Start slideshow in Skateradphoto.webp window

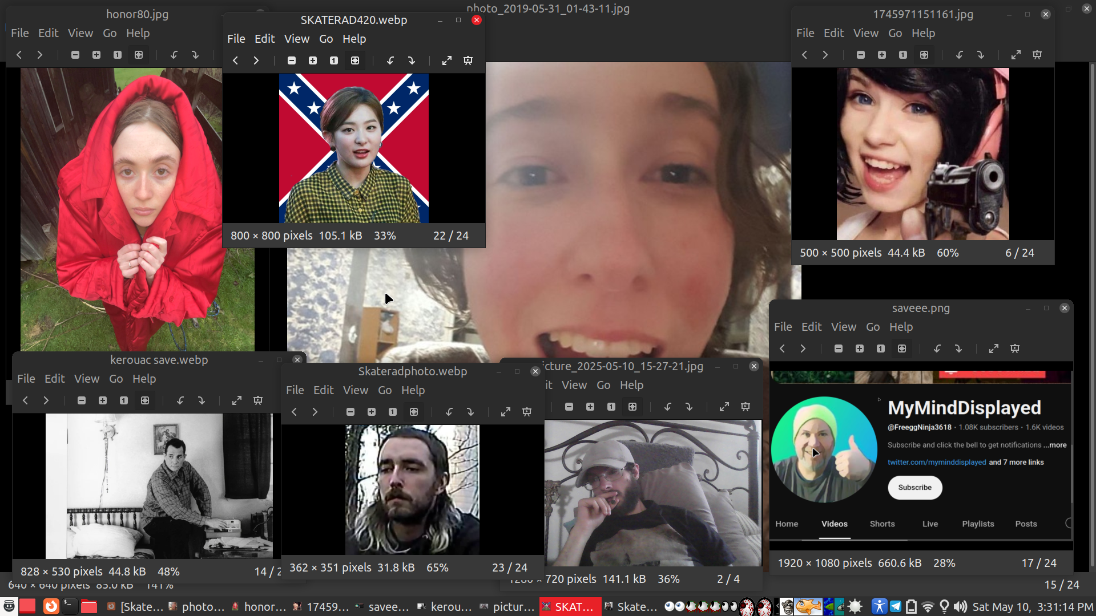coord(527,412)
